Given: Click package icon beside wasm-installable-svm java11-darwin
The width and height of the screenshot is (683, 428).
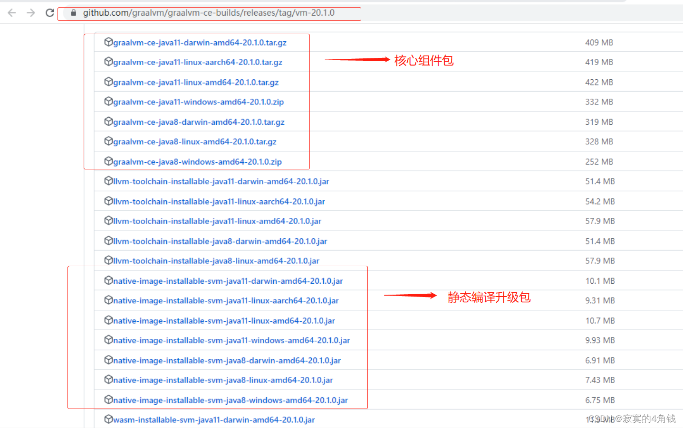Looking at the screenshot, I should (x=108, y=419).
